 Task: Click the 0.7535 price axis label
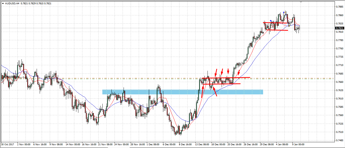[x=340, y=124]
